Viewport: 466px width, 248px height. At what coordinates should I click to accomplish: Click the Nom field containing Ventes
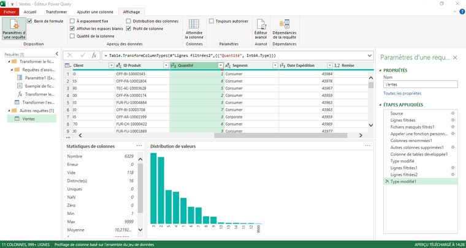click(x=419, y=85)
